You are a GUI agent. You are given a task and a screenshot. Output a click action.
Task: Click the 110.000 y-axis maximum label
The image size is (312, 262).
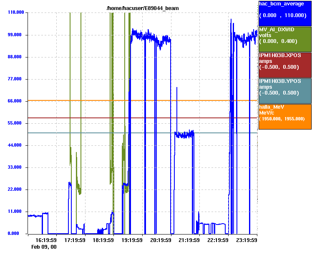point(15,13)
